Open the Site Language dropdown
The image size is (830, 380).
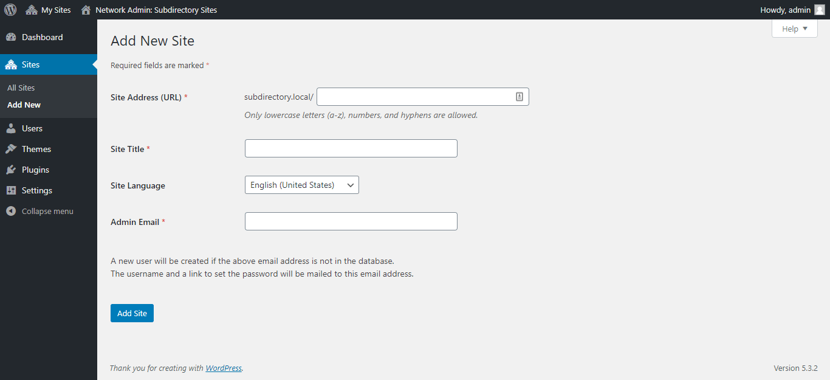[301, 184]
